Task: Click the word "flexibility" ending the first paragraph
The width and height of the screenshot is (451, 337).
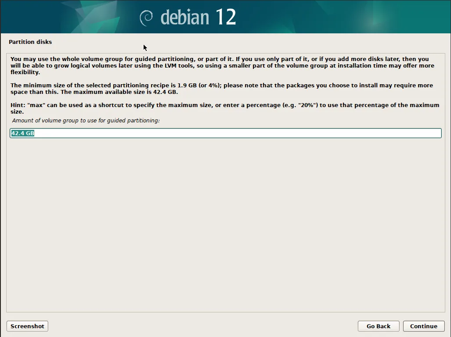Action: (25, 72)
